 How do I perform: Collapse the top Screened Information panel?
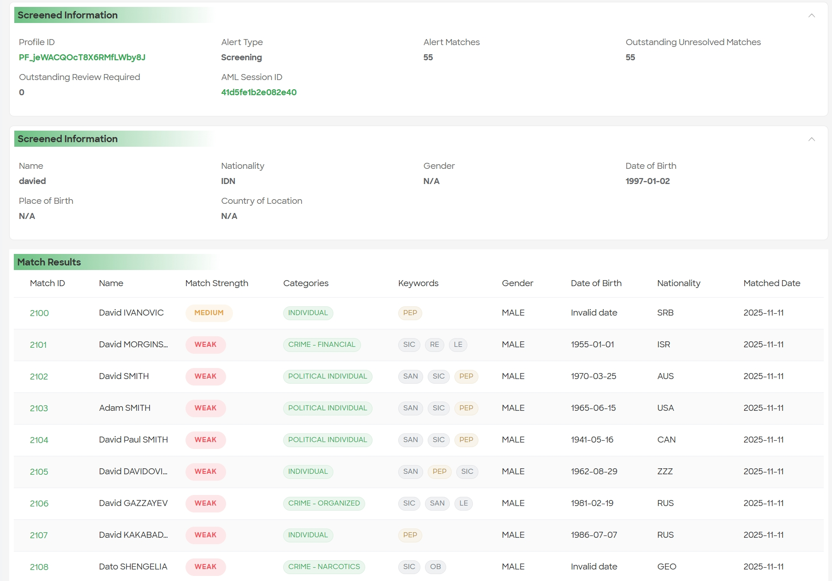tap(811, 16)
